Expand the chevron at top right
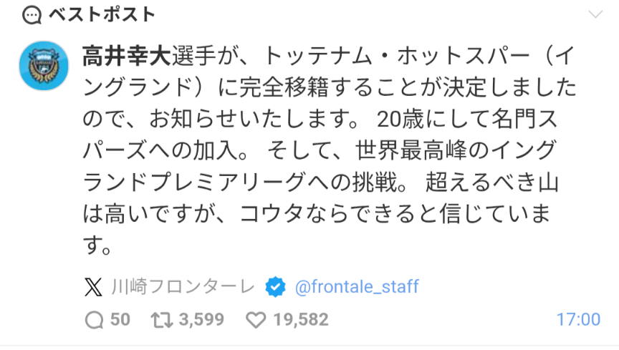 [x=595, y=14]
